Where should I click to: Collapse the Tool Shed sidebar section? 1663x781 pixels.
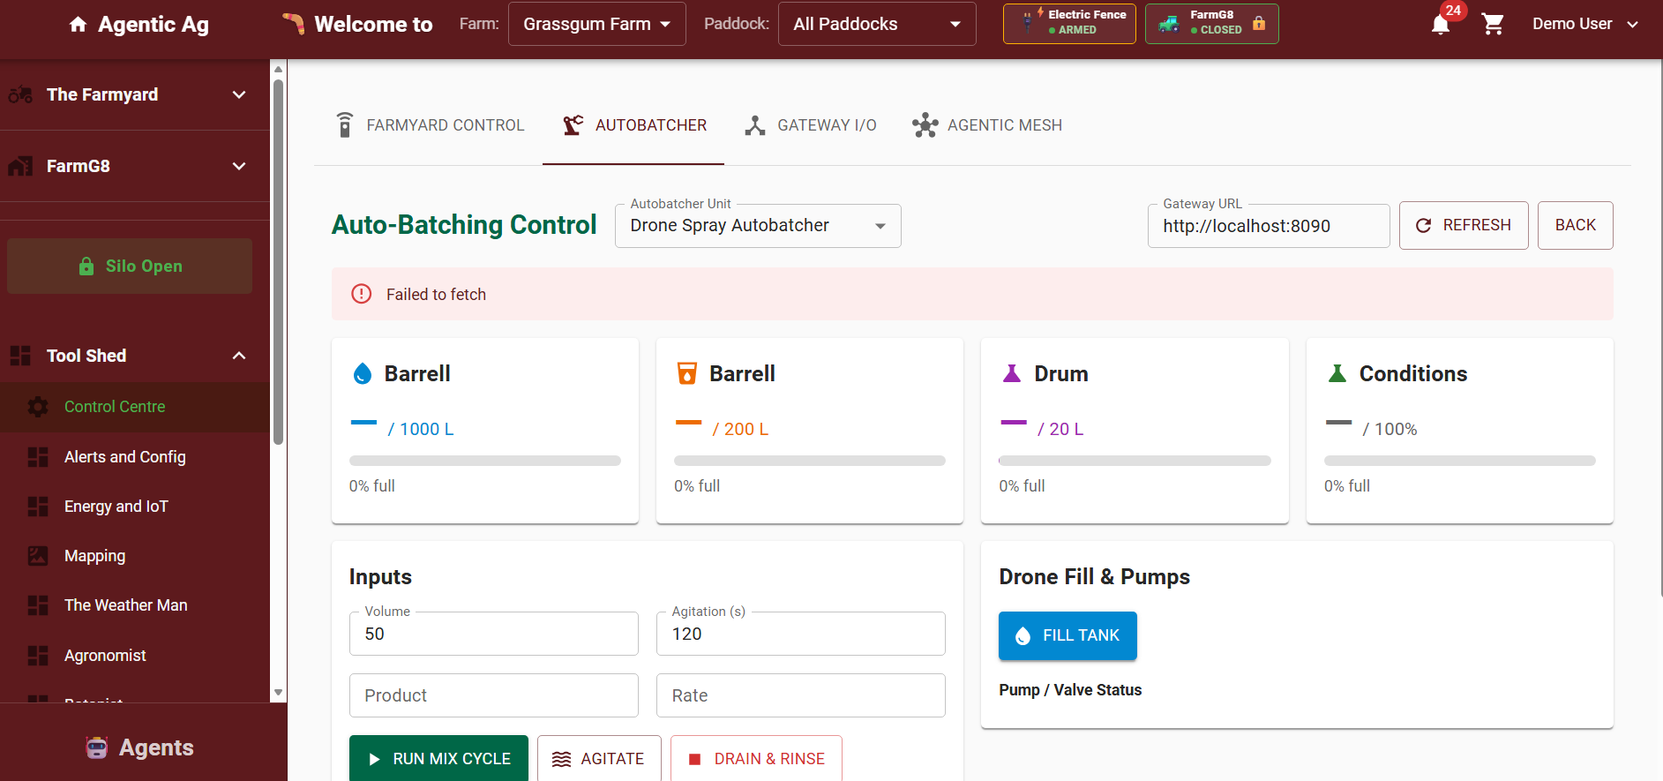(x=135, y=356)
